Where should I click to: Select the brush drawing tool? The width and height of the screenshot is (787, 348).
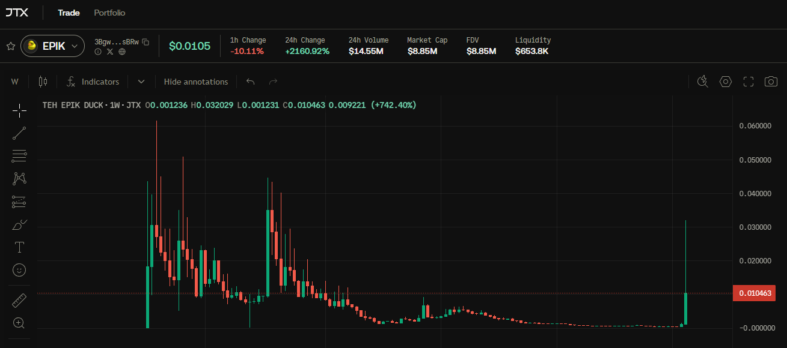19,224
